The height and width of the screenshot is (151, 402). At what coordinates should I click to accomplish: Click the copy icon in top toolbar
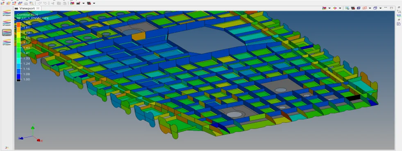pyautogui.click(x=59, y=3)
